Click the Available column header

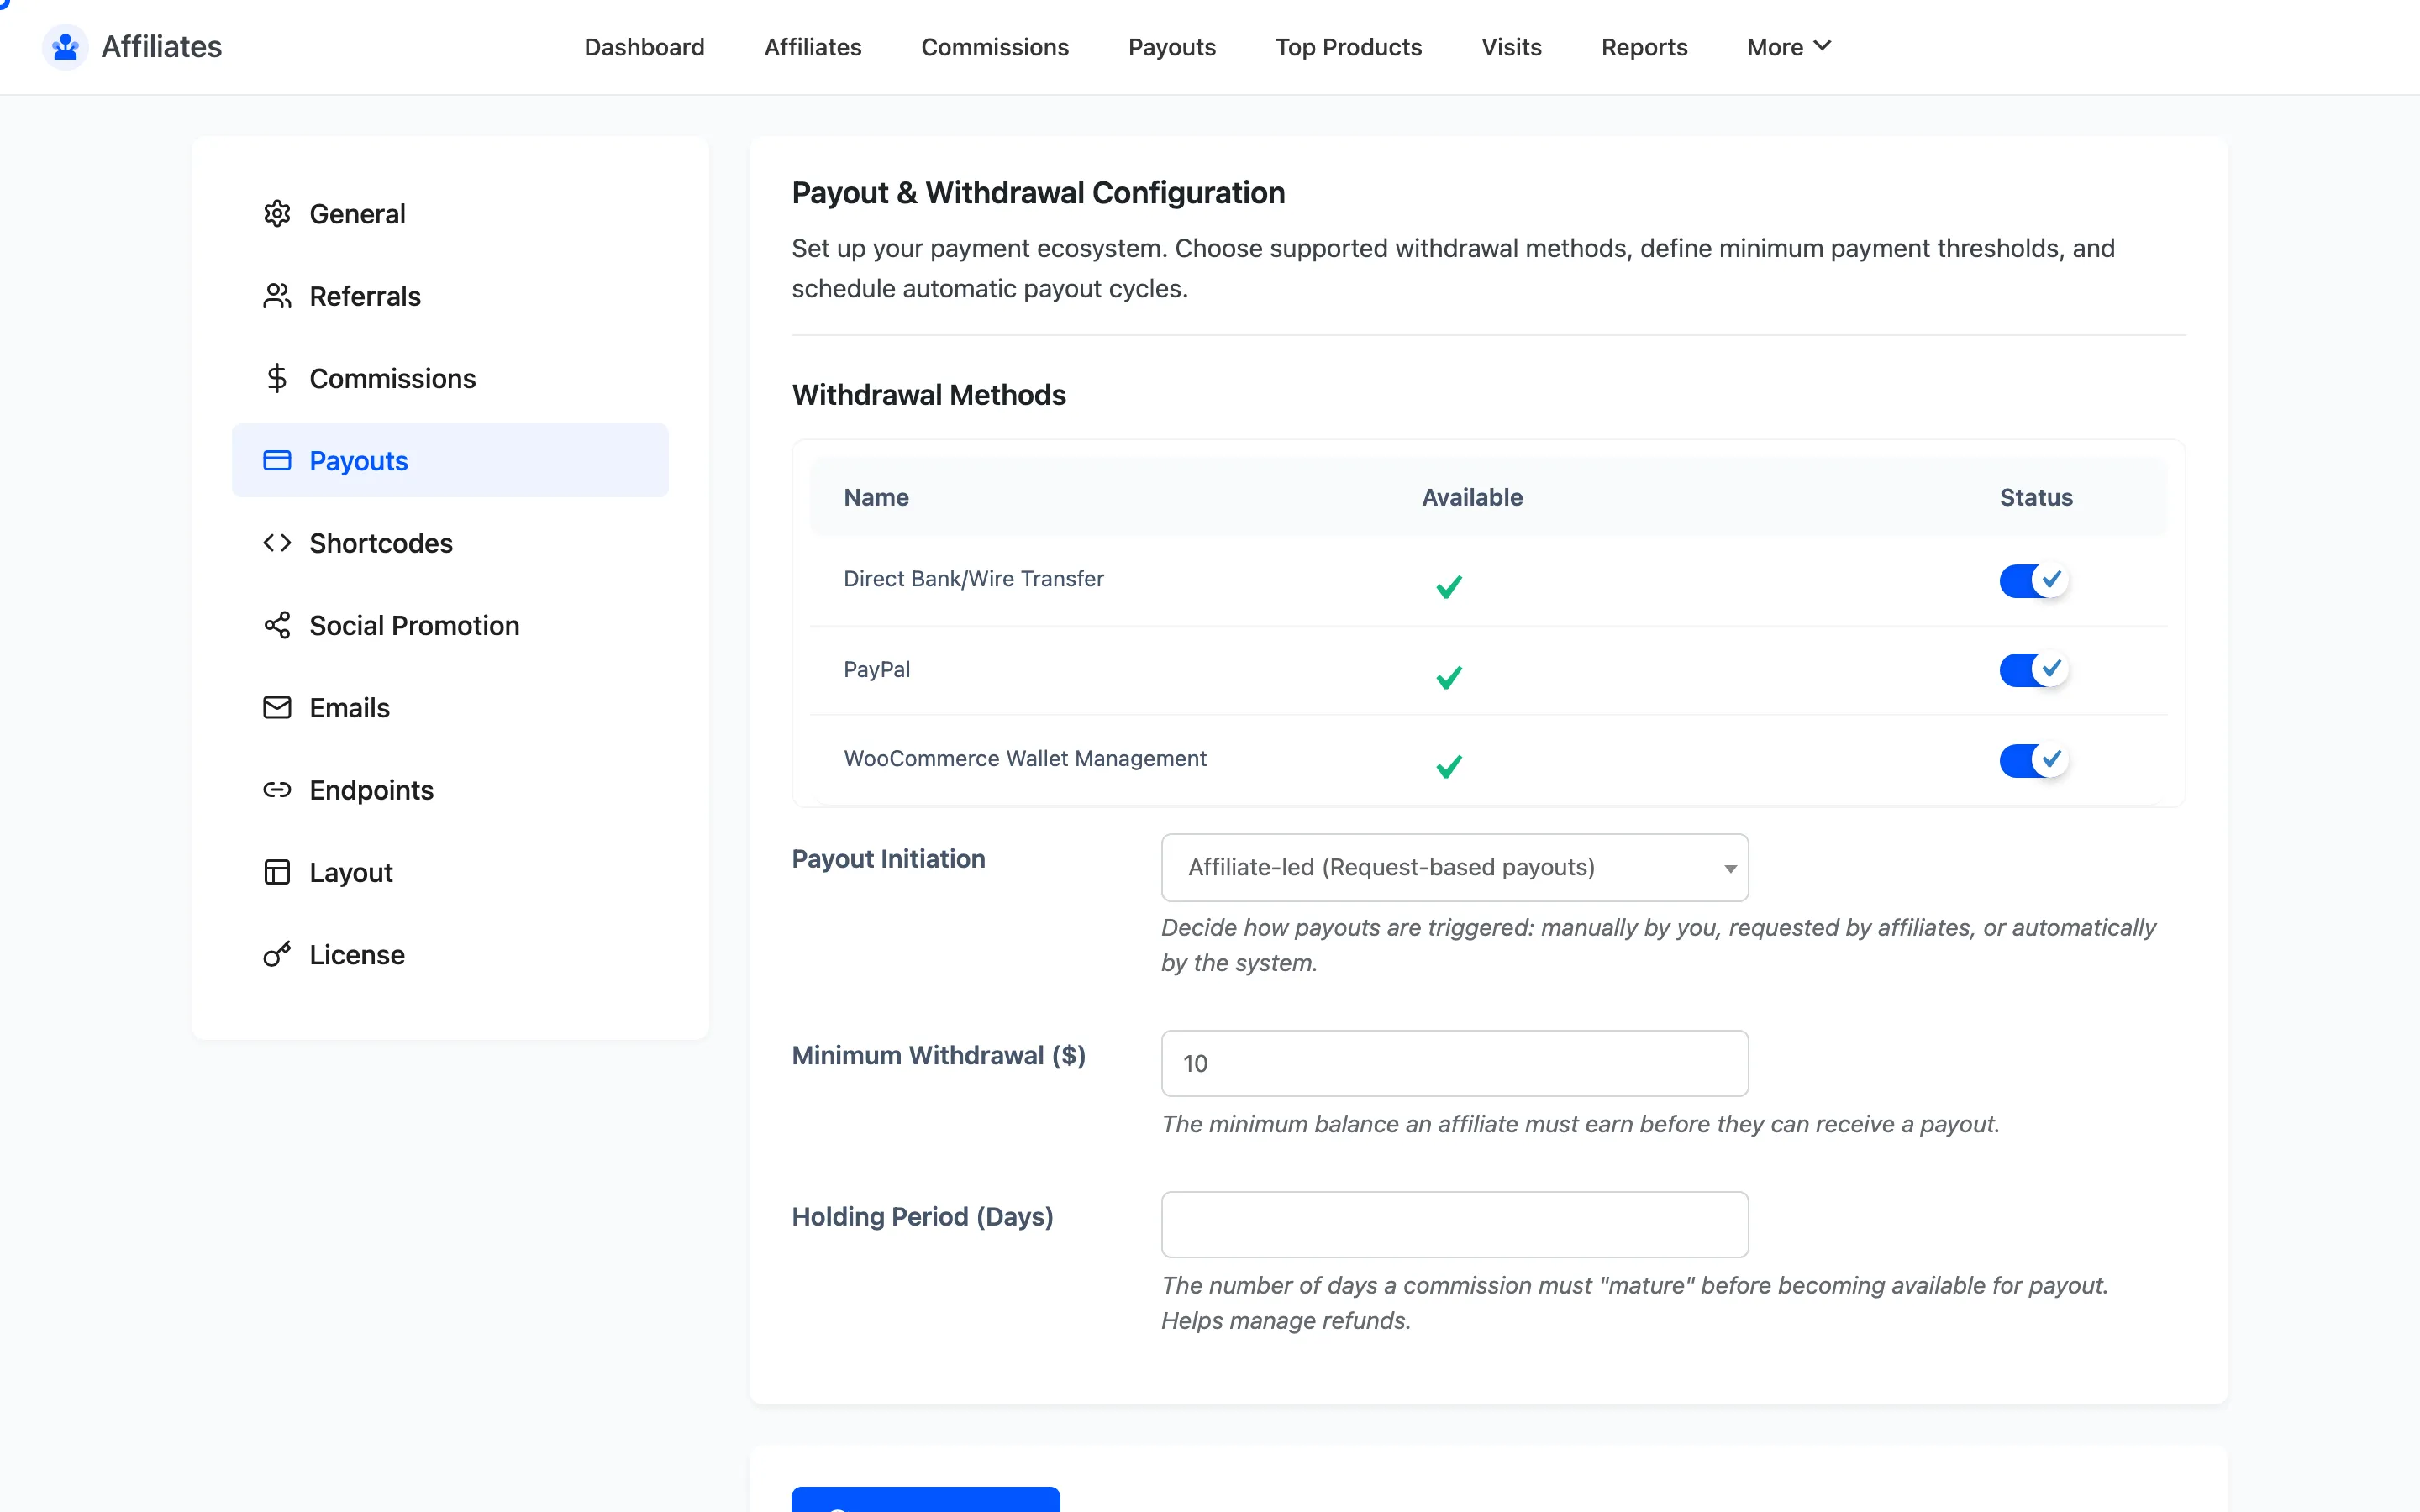(1472, 497)
